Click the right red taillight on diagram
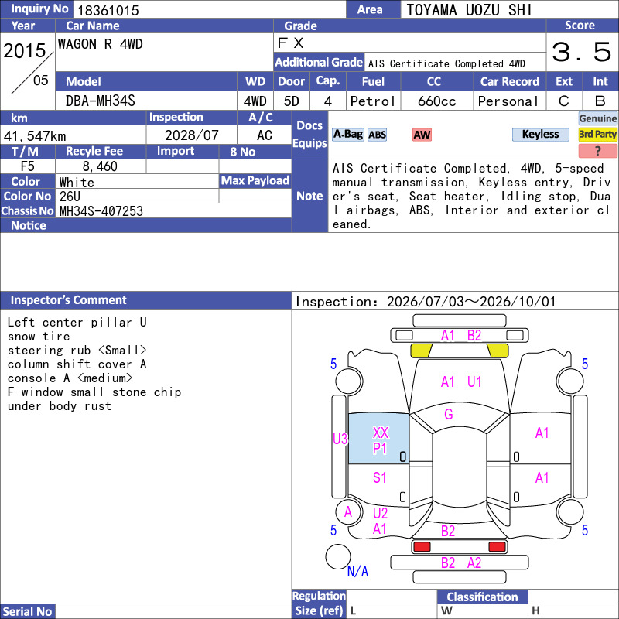Screen dimensions: 619x619 [x=497, y=547]
